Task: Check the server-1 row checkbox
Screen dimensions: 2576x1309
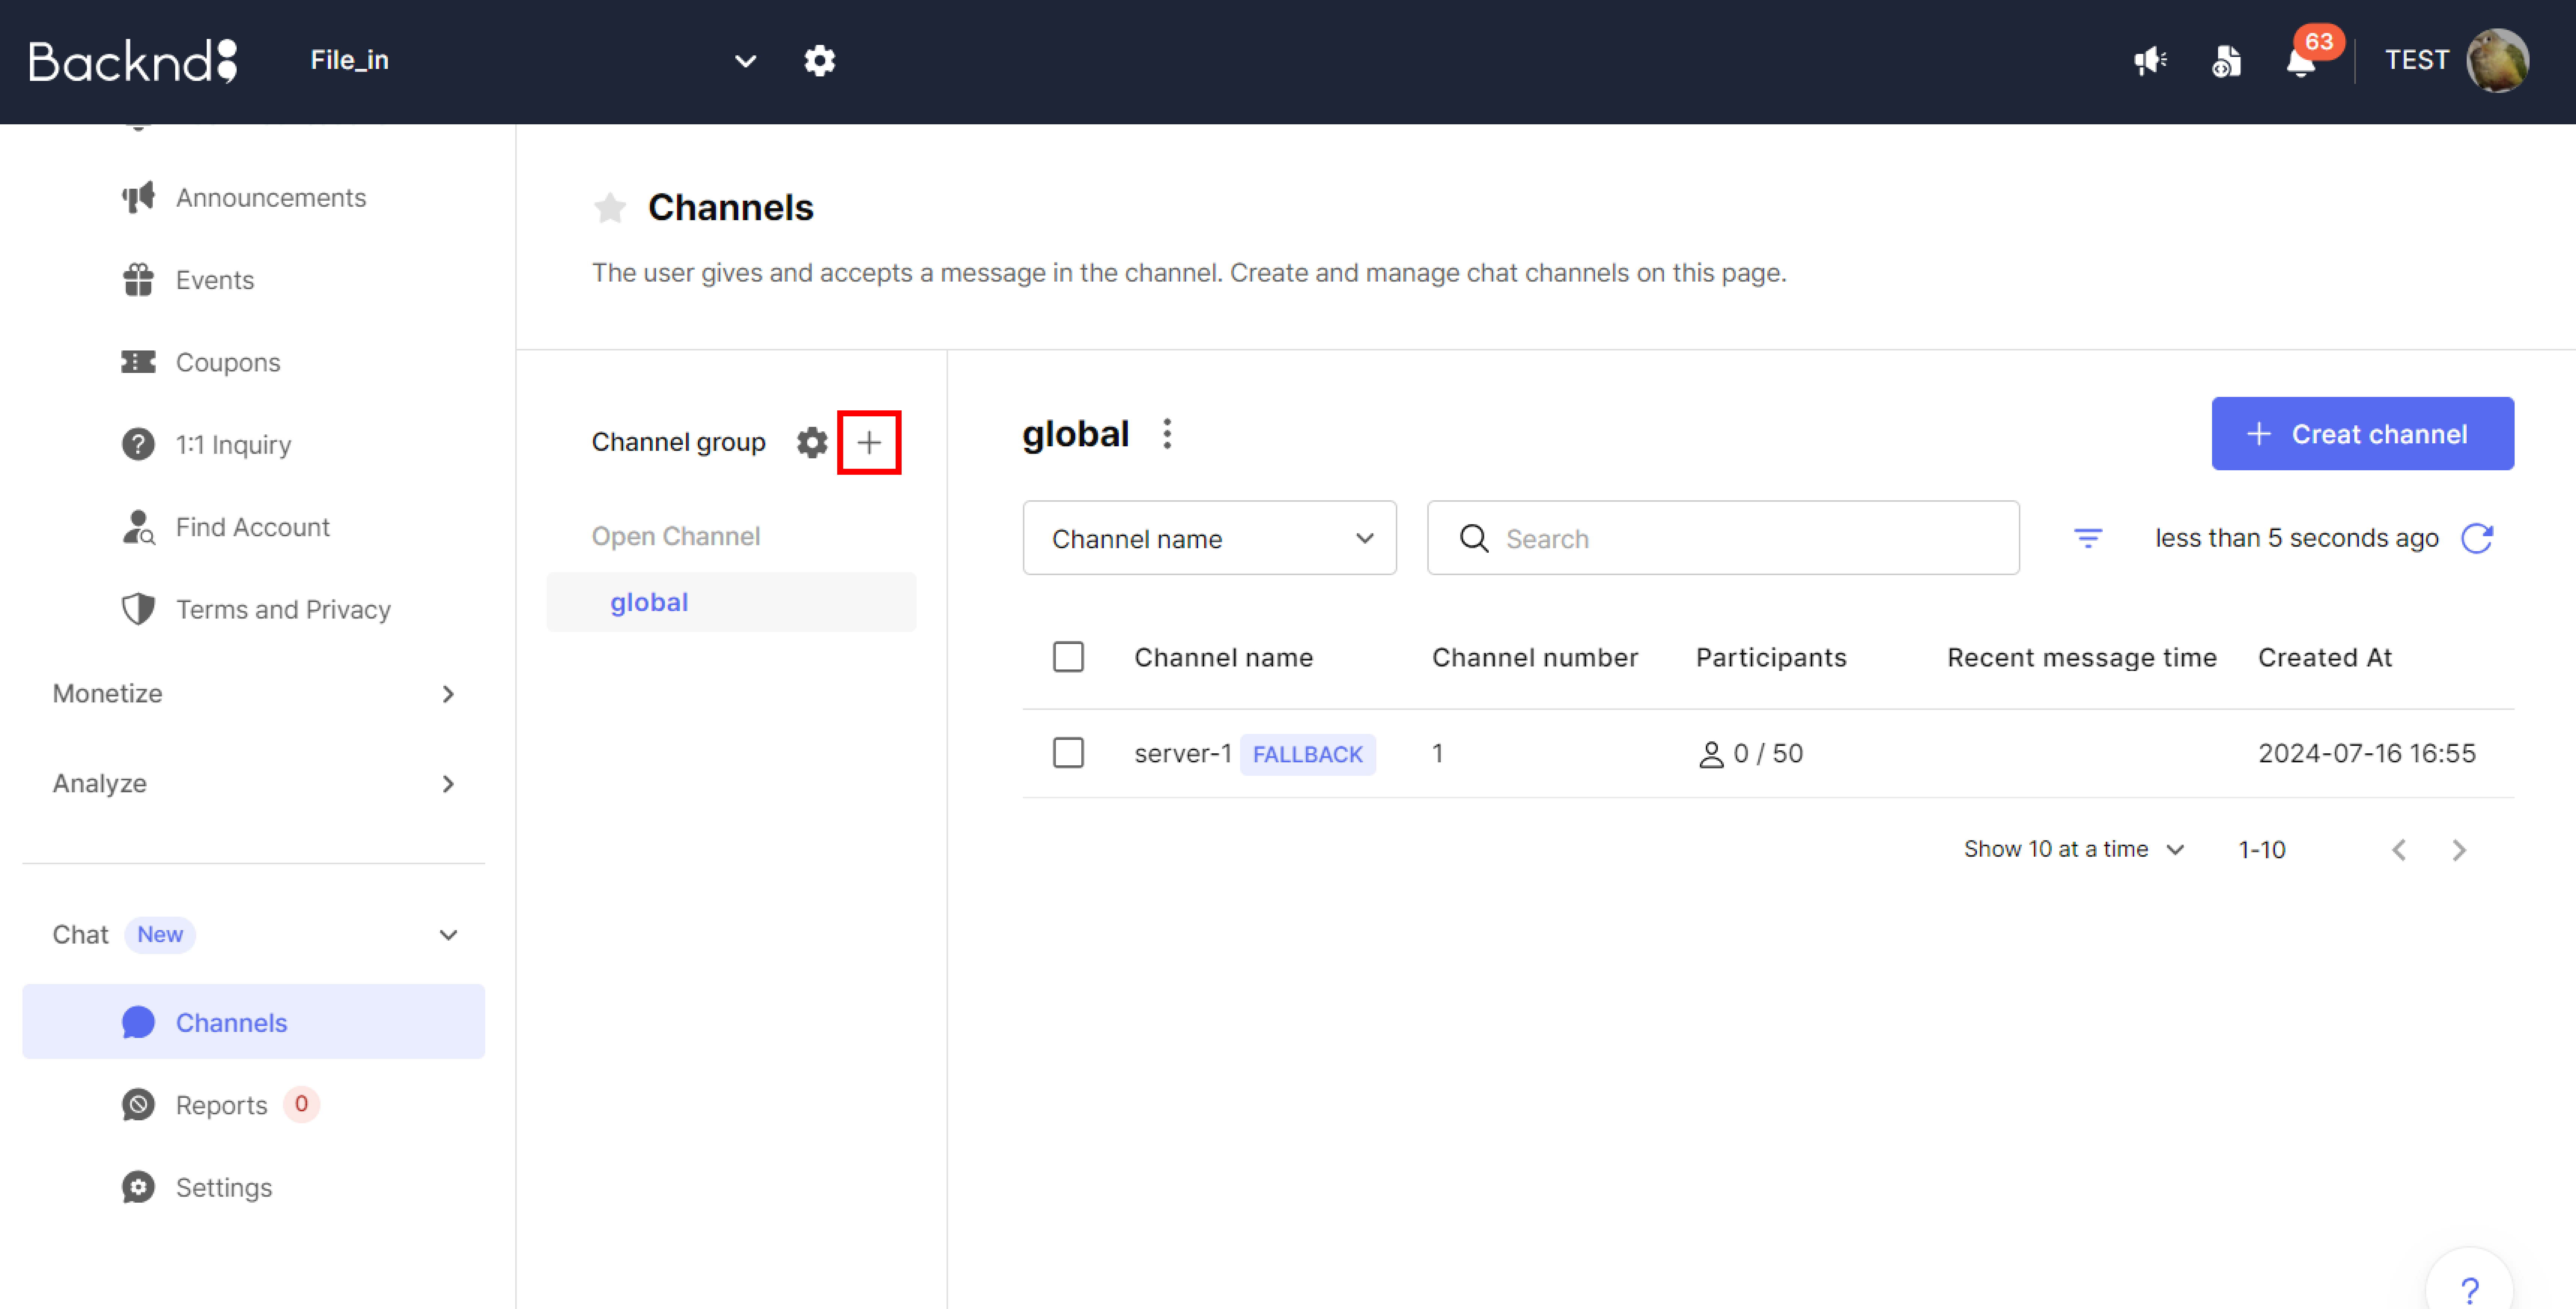Action: pyautogui.click(x=1068, y=753)
